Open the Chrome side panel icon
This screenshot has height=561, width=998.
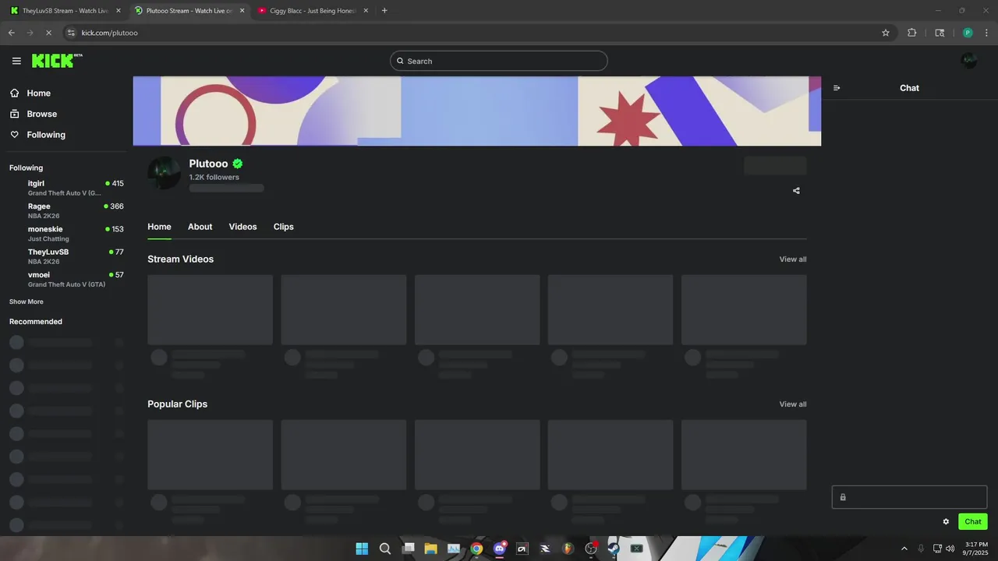(940, 33)
